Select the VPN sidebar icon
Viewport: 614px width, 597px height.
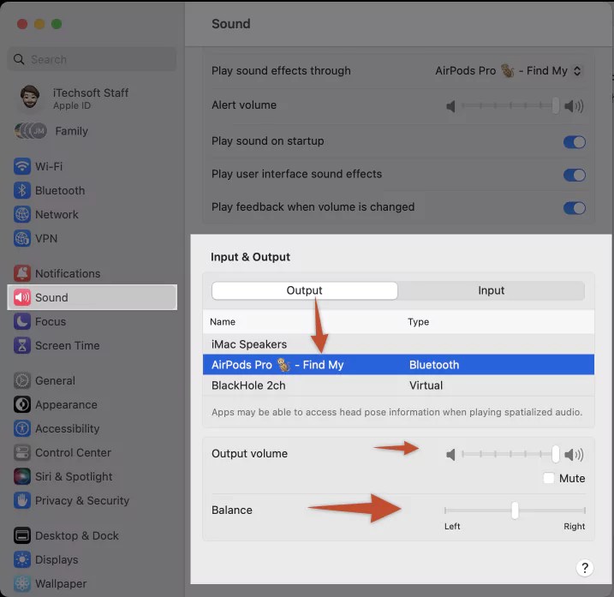pyautogui.click(x=22, y=238)
